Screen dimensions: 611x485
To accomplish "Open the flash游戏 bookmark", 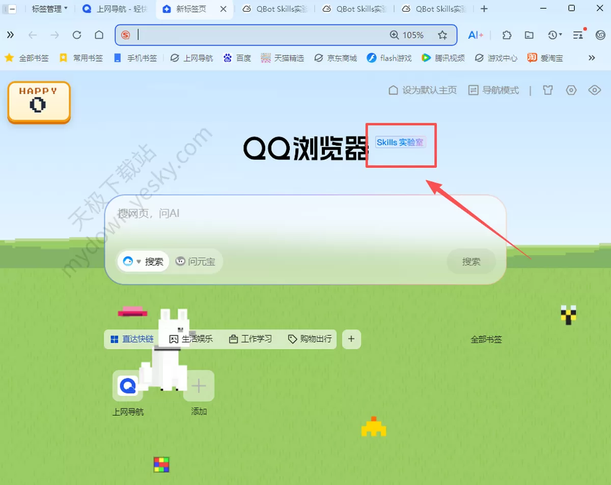I will (389, 58).
